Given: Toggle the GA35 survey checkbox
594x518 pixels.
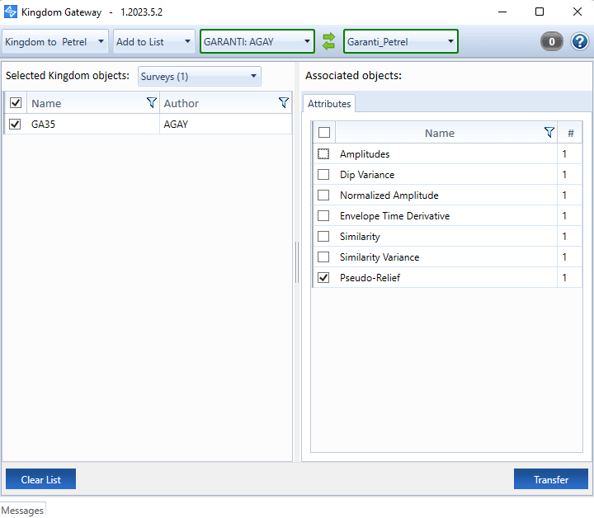Looking at the screenshot, I should coord(15,124).
